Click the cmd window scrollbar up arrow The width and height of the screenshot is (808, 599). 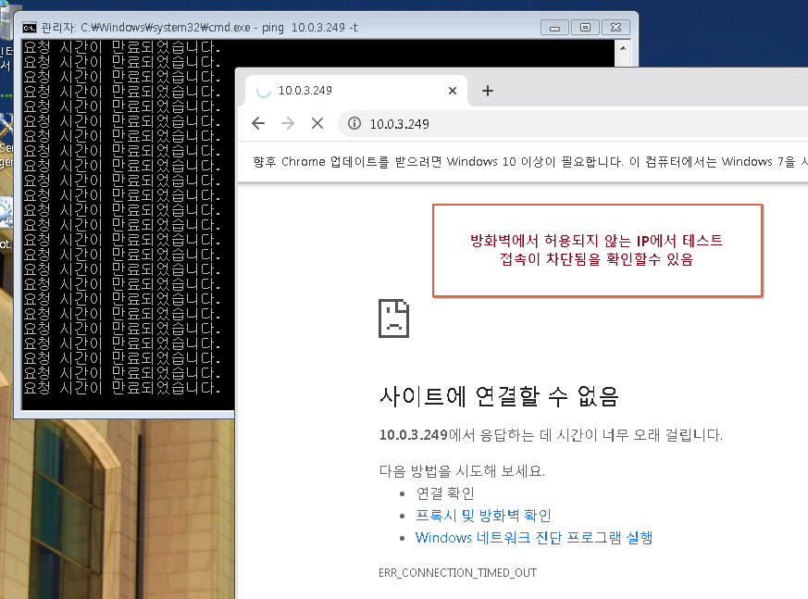(x=623, y=48)
